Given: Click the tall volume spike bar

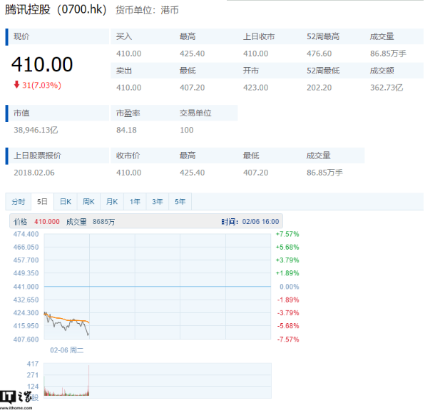Looking at the screenshot, I should coord(88,380).
